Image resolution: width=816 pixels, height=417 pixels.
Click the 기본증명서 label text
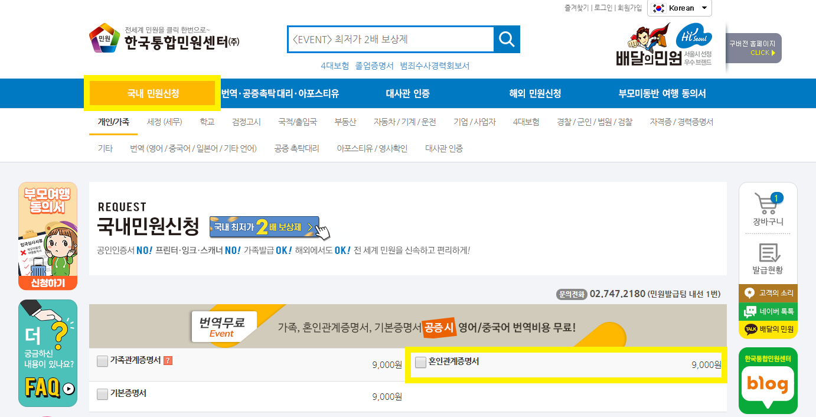129,393
